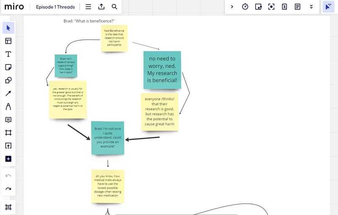The height and width of the screenshot is (215, 338).
Task: Pick the Pen drawing tool
Action: pos(8,106)
